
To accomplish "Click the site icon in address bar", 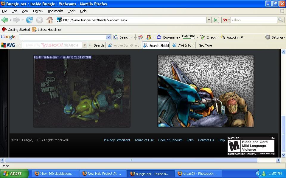I will coord(59,20).
